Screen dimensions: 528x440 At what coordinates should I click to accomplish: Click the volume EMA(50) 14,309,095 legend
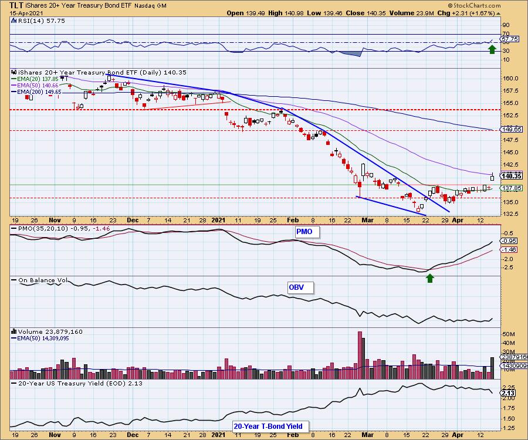click(40, 339)
